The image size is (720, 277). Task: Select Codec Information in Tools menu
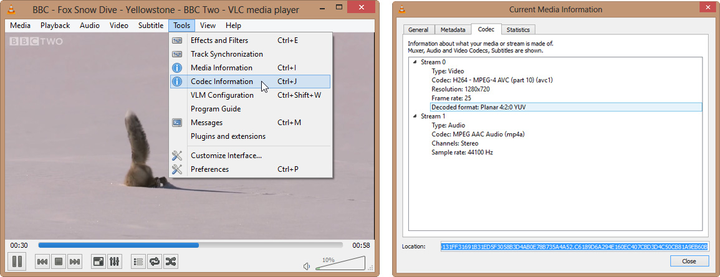click(250, 82)
